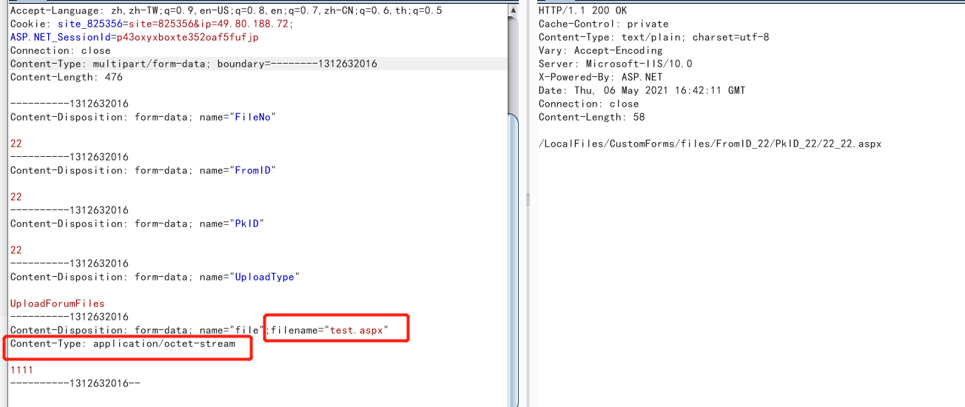This screenshot has height=407, width=965.
Task: Select the 'X-Powered-By: ASP.NET' header
Action: coord(601,77)
